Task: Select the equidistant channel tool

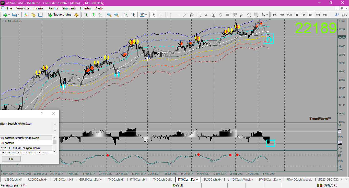Action: [192, 15]
